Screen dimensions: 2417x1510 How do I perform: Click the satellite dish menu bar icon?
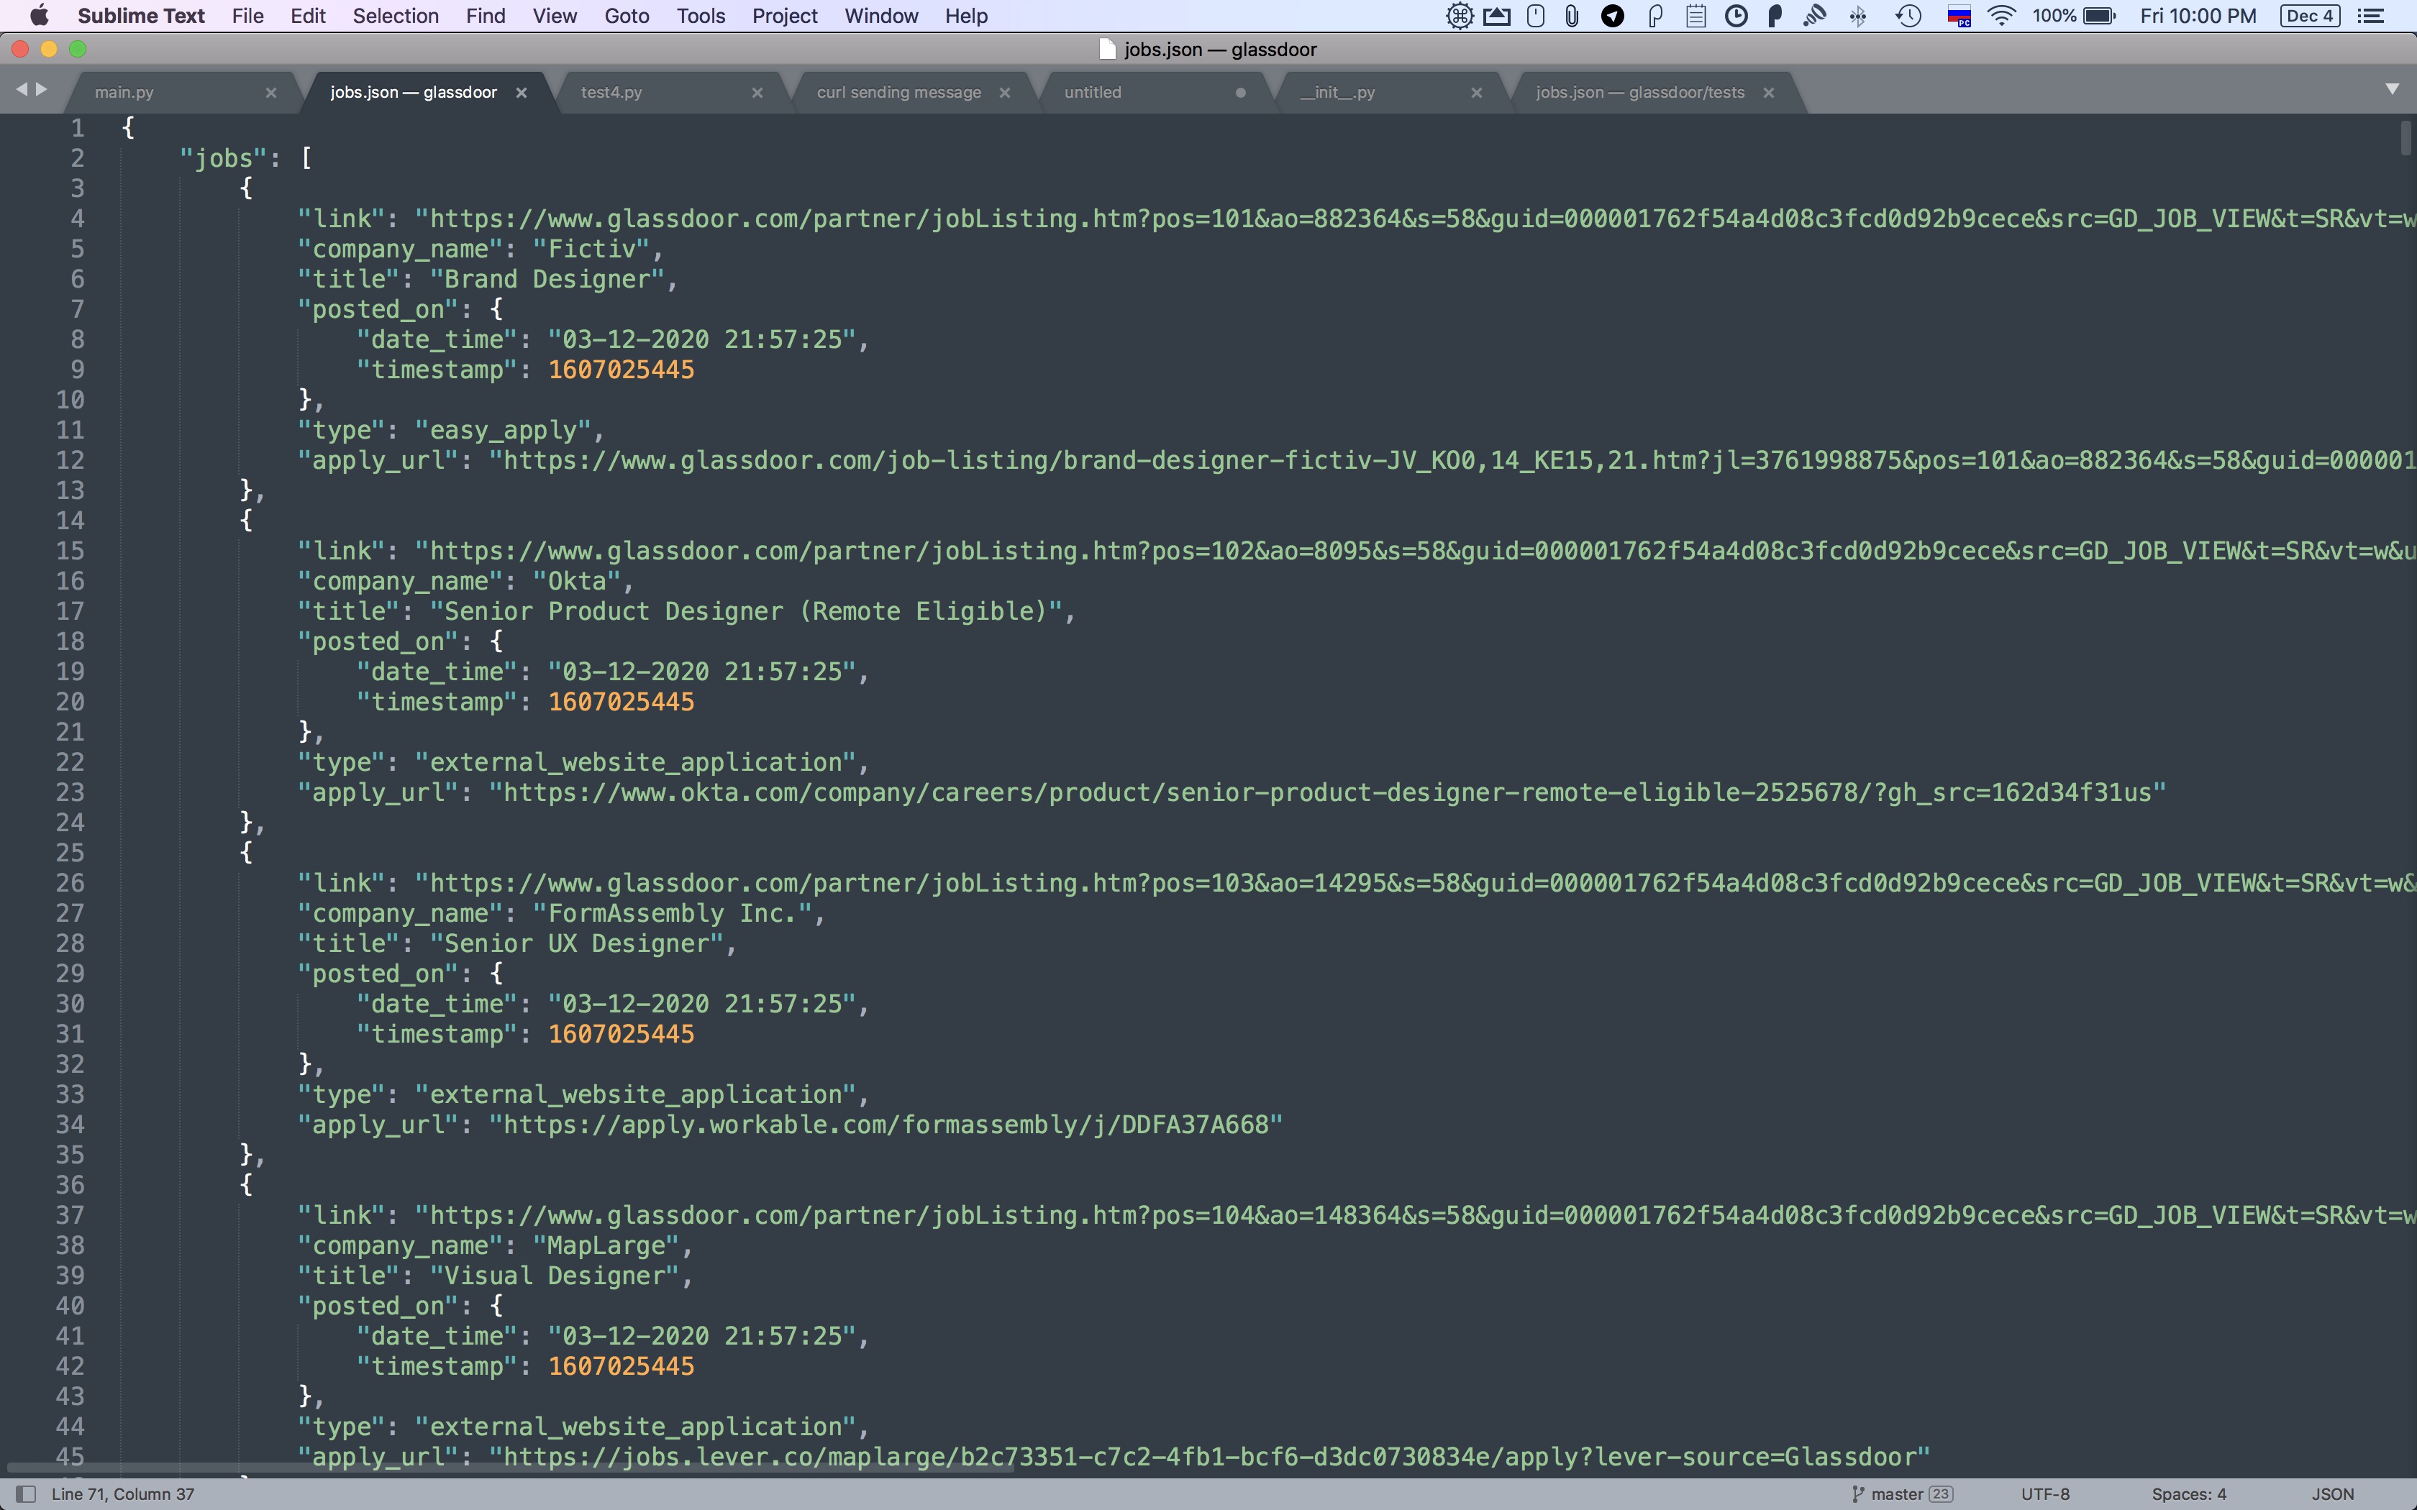1816,16
